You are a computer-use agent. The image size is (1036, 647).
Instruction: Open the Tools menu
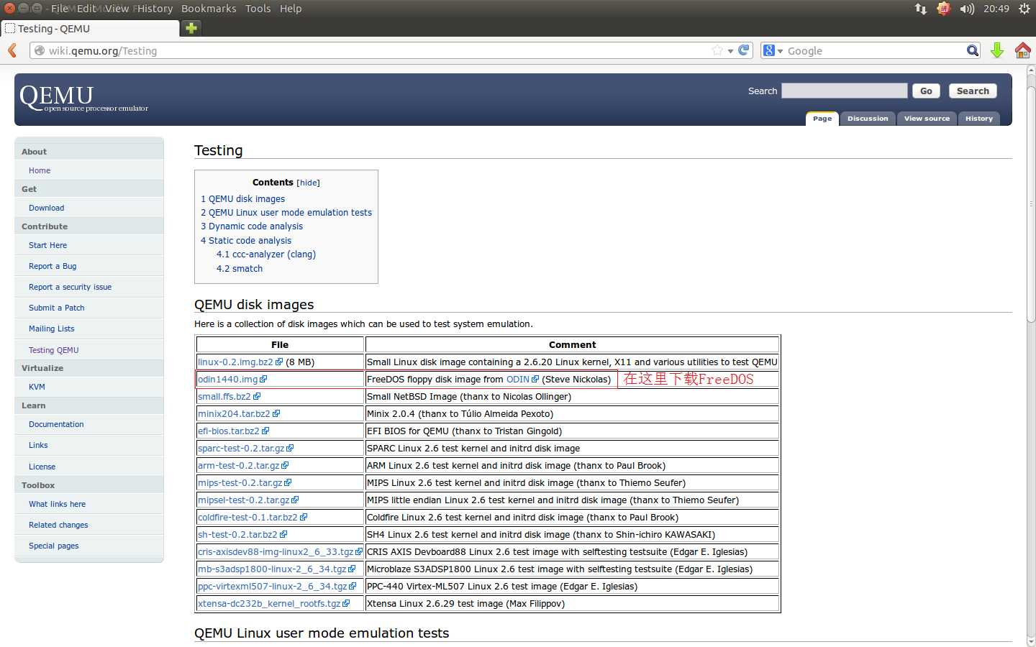pyautogui.click(x=258, y=9)
